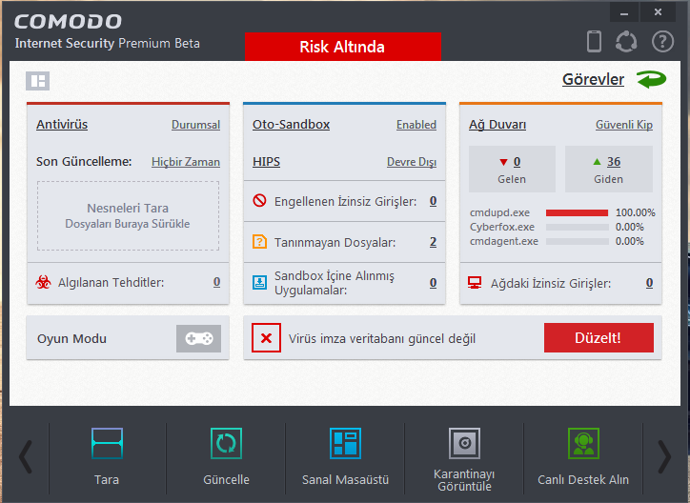Change Antivirüs mode Durumsal
Image resolution: width=690 pixels, height=503 pixels.
[x=195, y=125]
